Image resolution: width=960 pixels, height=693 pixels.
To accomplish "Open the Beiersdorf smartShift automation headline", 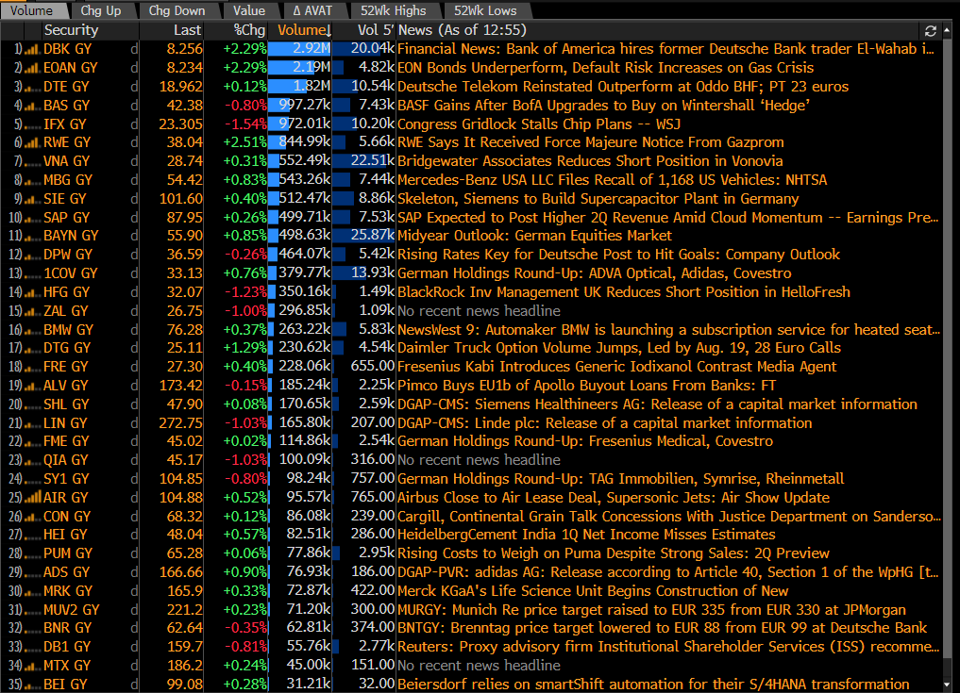I will point(653,685).
